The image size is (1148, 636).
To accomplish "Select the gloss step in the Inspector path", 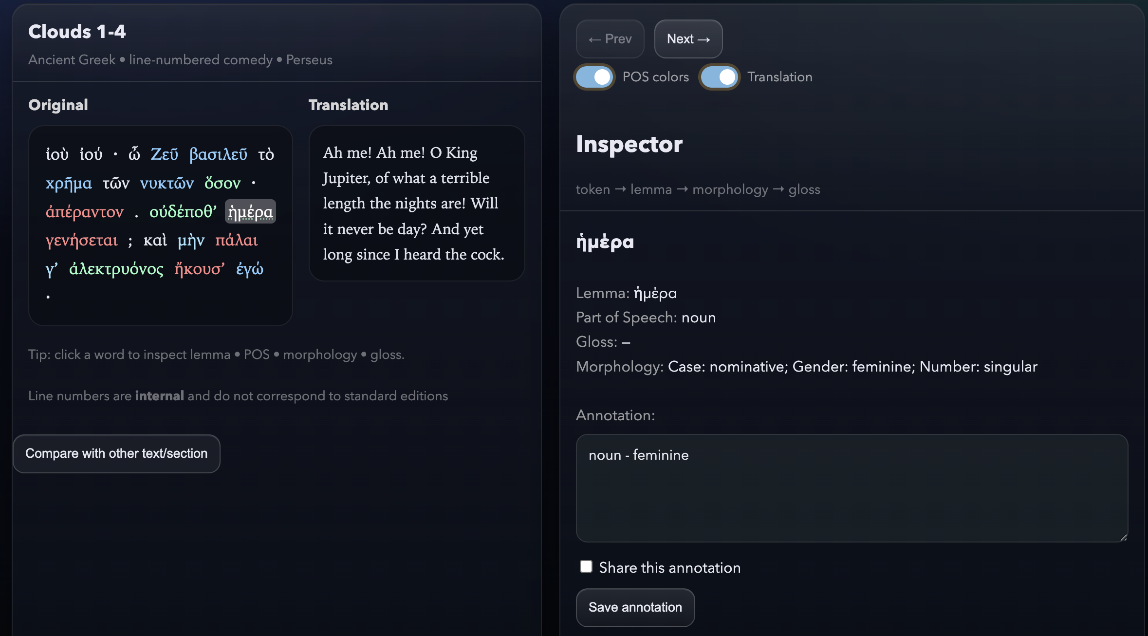I will [x=804, y=189].
